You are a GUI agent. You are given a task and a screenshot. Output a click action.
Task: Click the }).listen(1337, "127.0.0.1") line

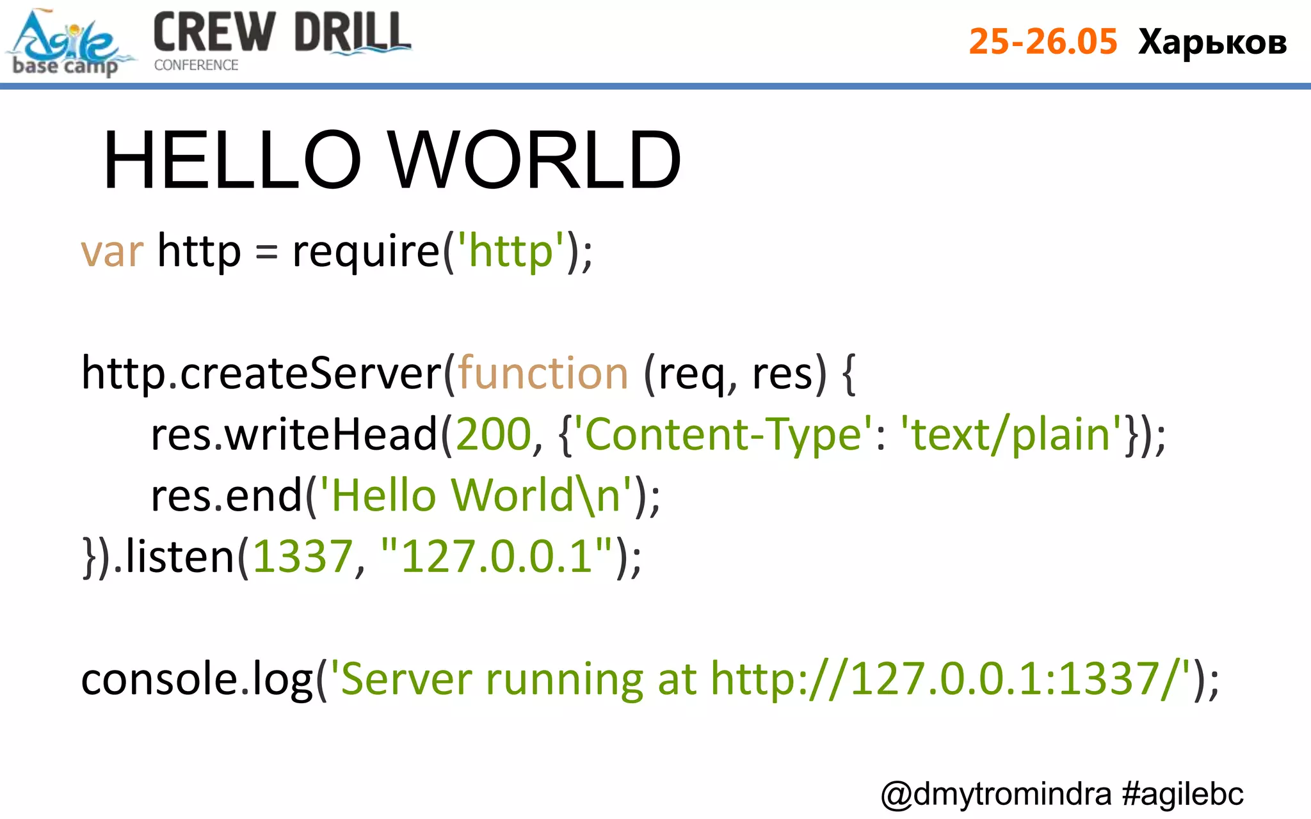[362, 557]
